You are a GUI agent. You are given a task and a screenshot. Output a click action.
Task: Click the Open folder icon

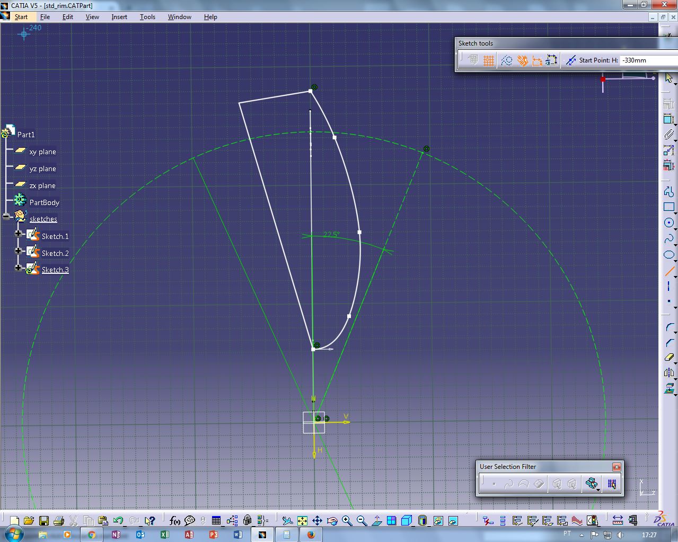(29, 521)
